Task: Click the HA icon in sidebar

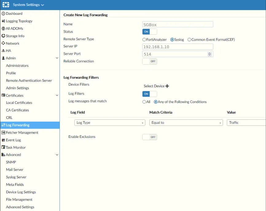Action: 3,51
